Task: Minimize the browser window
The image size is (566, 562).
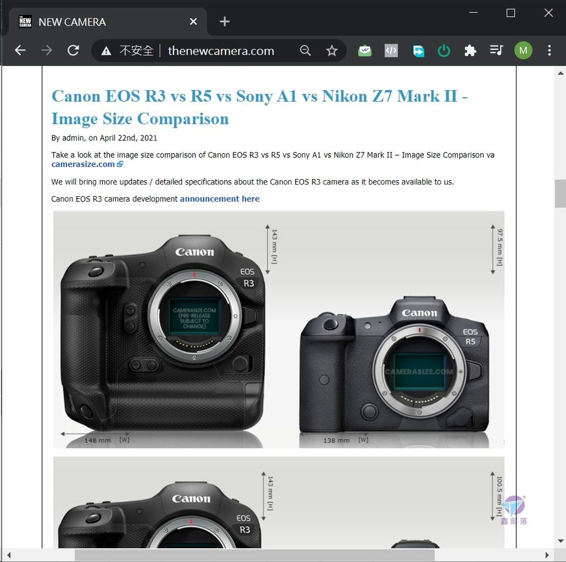Action: [x=473, y=13]
